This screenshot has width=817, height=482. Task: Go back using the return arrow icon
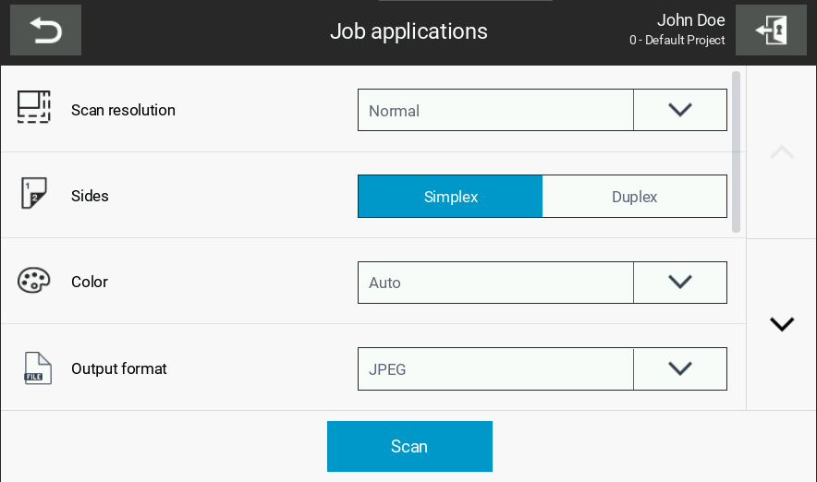tap(46, 30)
